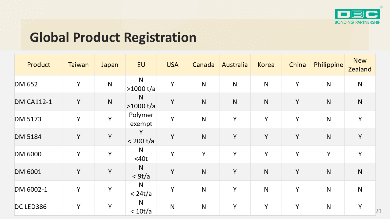The width and height of the screenshot is (390, 219).
Task: Select the Polymer exempt cell
Action: click(x=141, y=119)
